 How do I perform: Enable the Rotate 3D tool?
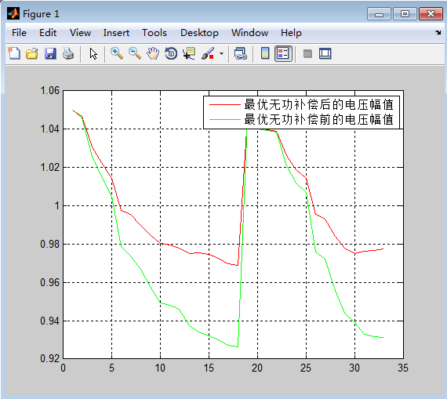point(171,53)
